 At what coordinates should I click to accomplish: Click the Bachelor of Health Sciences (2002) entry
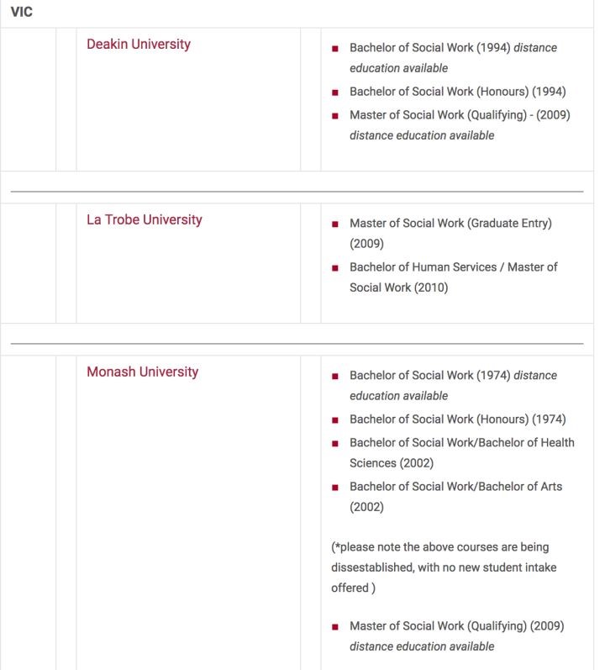pyautogui.click(x=462, y=442)
